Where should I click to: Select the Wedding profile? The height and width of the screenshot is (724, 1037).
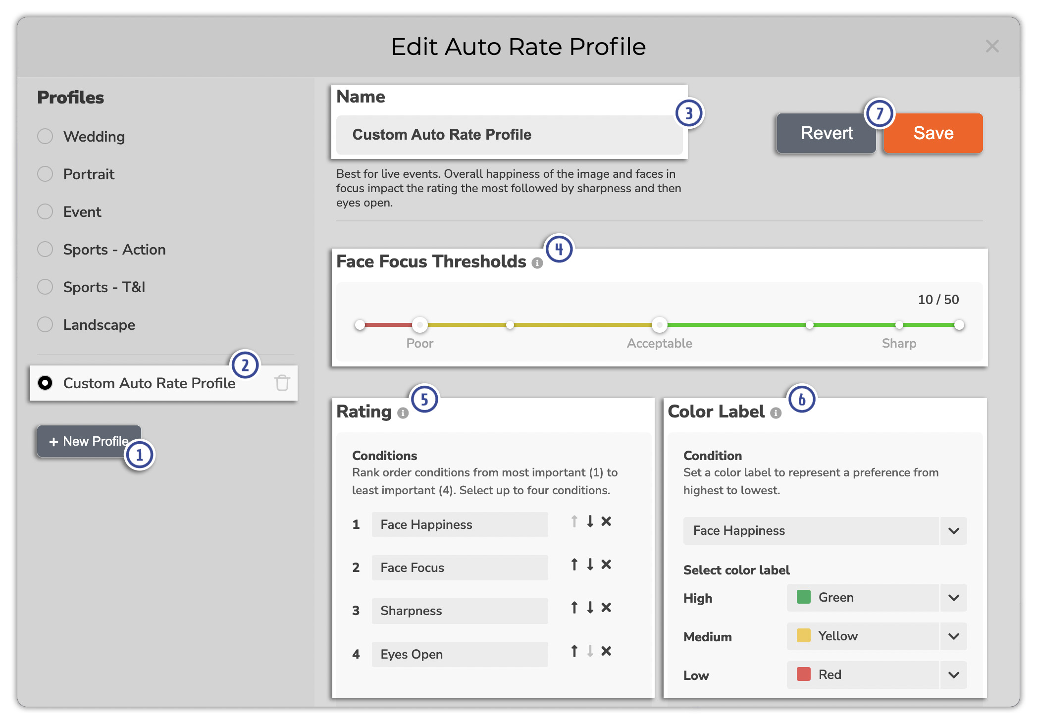pos(45,136)
